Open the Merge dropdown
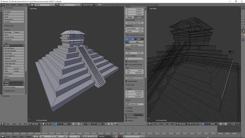Screen dimensions: 245x138 point(14,85)
